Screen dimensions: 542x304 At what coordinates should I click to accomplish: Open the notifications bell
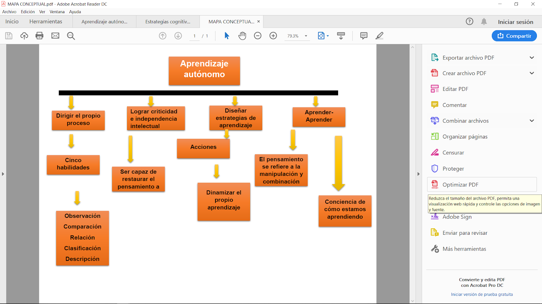pyautogui.click(x=484, y=21)
